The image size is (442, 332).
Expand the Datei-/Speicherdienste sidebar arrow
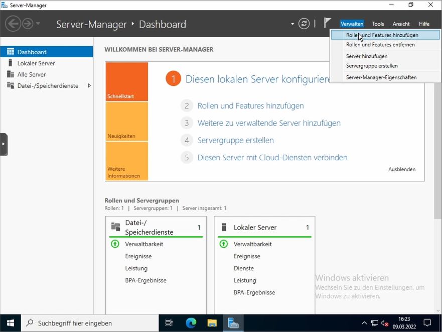click(89, 85)
